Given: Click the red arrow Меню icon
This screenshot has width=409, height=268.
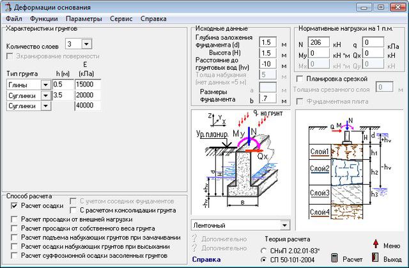Looking at the screenshot, I should pyautogui.click(x=376, y=246).
